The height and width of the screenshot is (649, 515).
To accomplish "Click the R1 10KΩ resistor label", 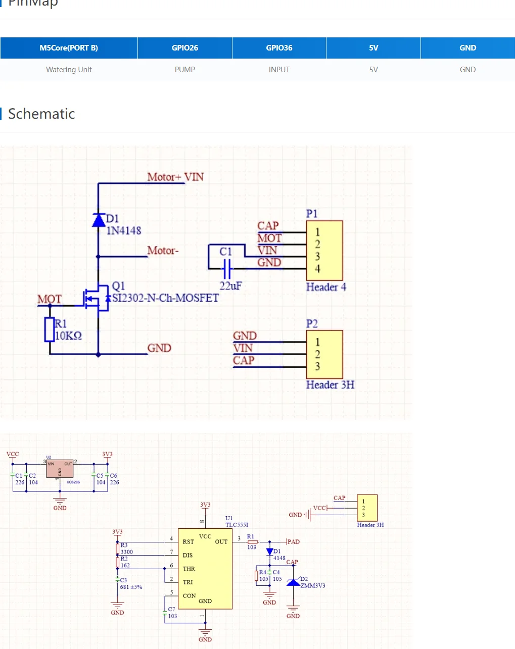I will tap(68, 330).
